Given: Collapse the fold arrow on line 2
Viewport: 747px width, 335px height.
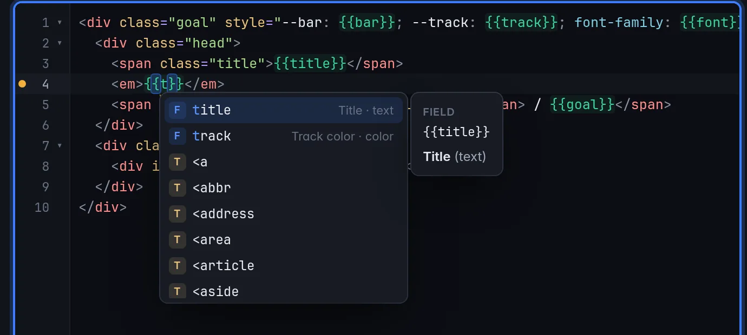Looking at the screenshot, I should pyautogui.click(x=60, y=43).
